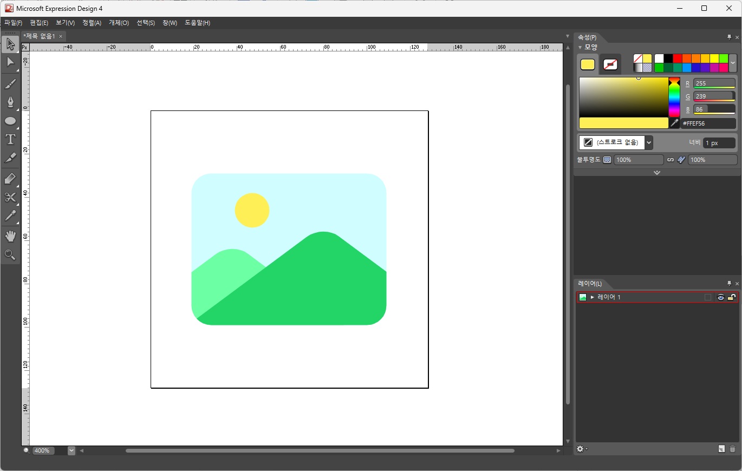This screenshot has width=742, height=471.
Task: Open the 창(W) menu
Action: click(170, 23)
